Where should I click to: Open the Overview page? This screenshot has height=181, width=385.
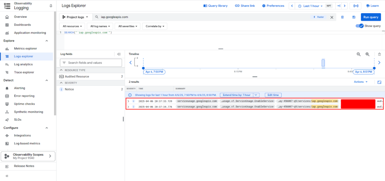pyautogui.click(x=20, y=17)
